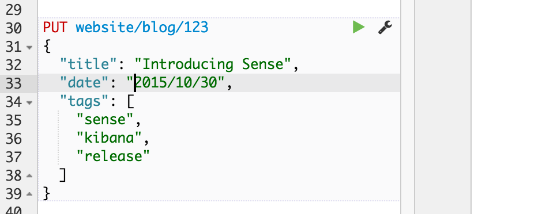Place cursor in "Introducing Sense" value
Viewport: 542px width, 214px height.
[x=213, y=64]
